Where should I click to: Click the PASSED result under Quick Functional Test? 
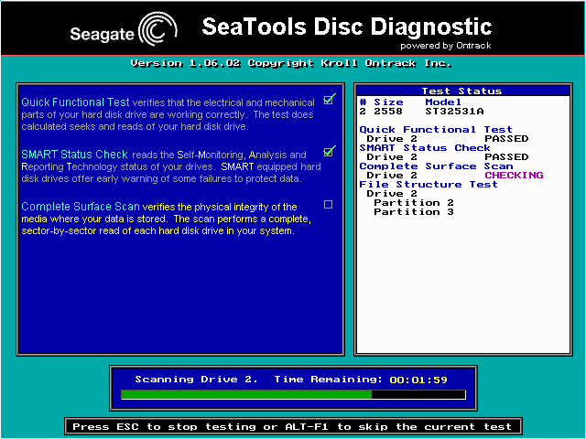506,139
